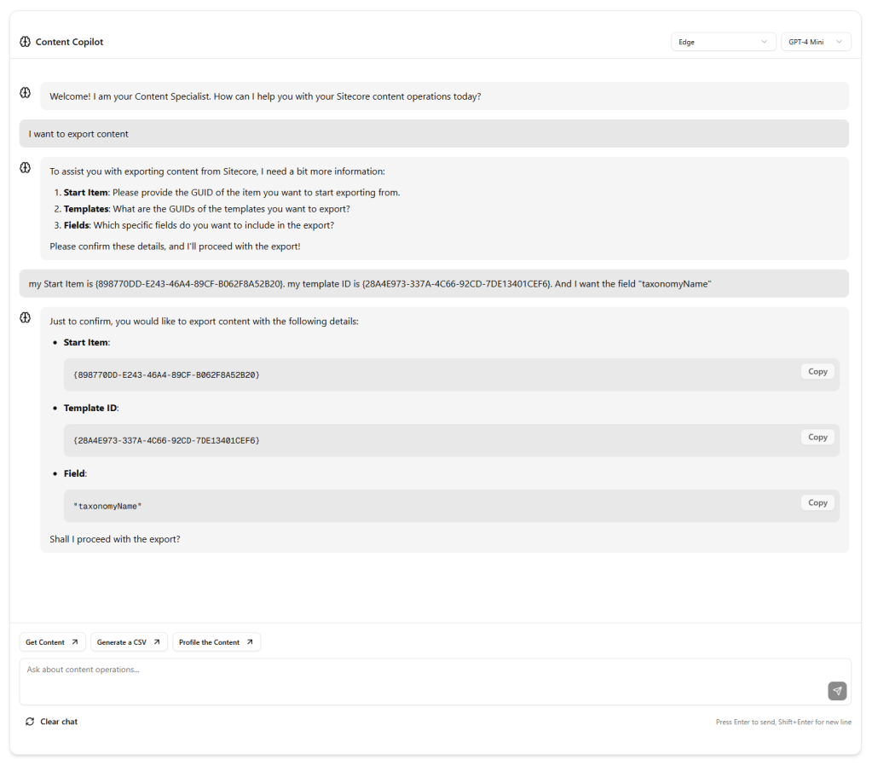The image size is (872, 766).
Task: Click the arrow icon on Get Content chip
Action: [73, 641]
